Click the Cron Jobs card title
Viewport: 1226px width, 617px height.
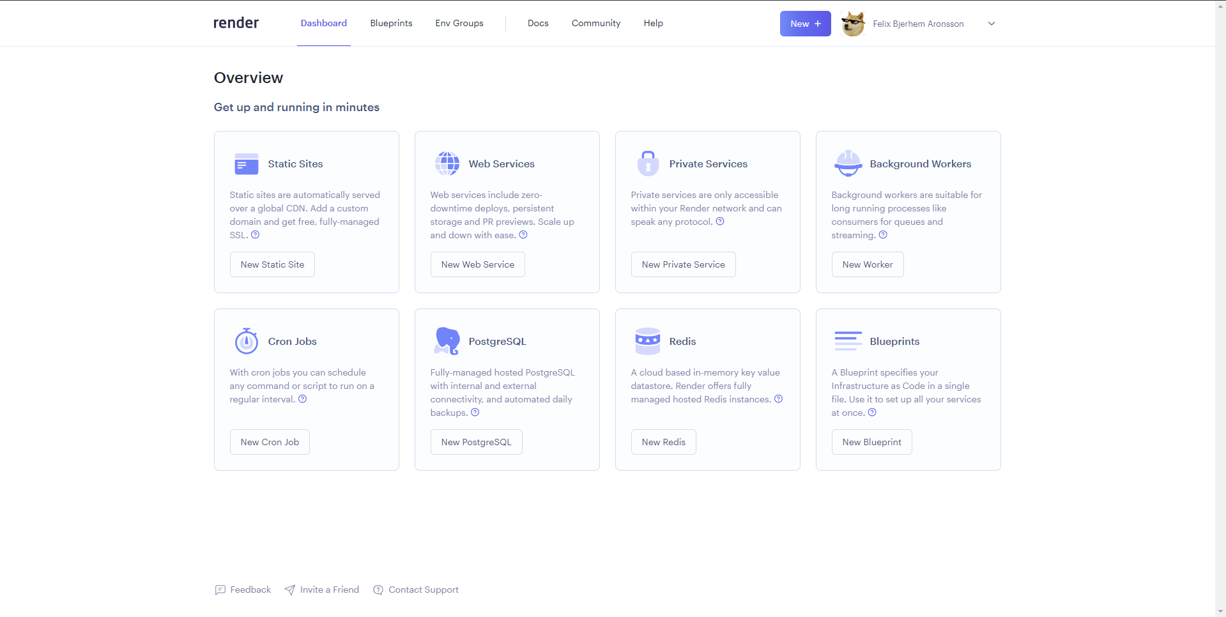click(x=292, y=342)
